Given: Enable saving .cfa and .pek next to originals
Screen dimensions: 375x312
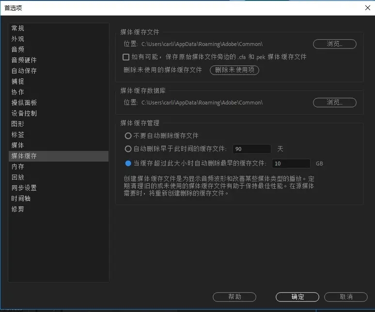Looking at the screenshot, I should click(126, 57).
